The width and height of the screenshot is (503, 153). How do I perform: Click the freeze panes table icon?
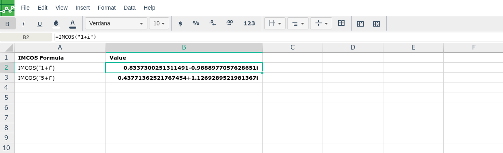360,23
